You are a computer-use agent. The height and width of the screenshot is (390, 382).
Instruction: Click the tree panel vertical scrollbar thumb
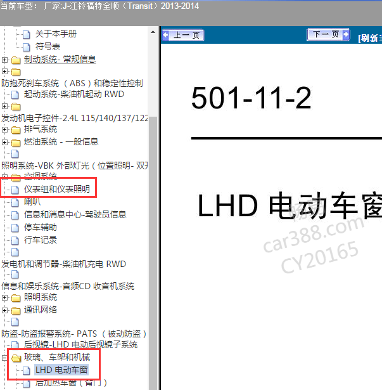pos(153,253)
